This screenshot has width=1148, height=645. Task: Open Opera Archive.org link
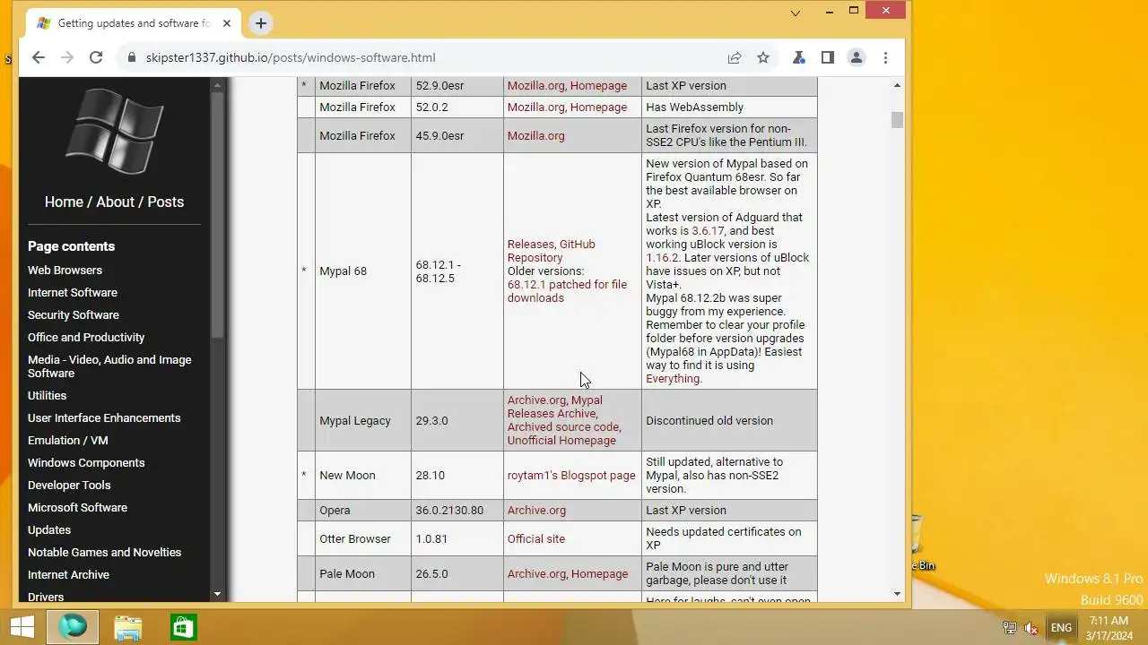[x=536, y=511]
